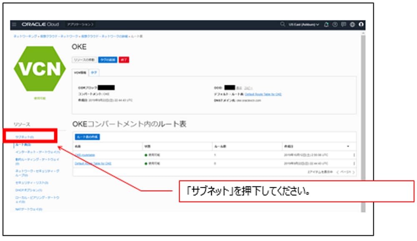Open the actions menu for OKE-routetable row

(354, 154)
